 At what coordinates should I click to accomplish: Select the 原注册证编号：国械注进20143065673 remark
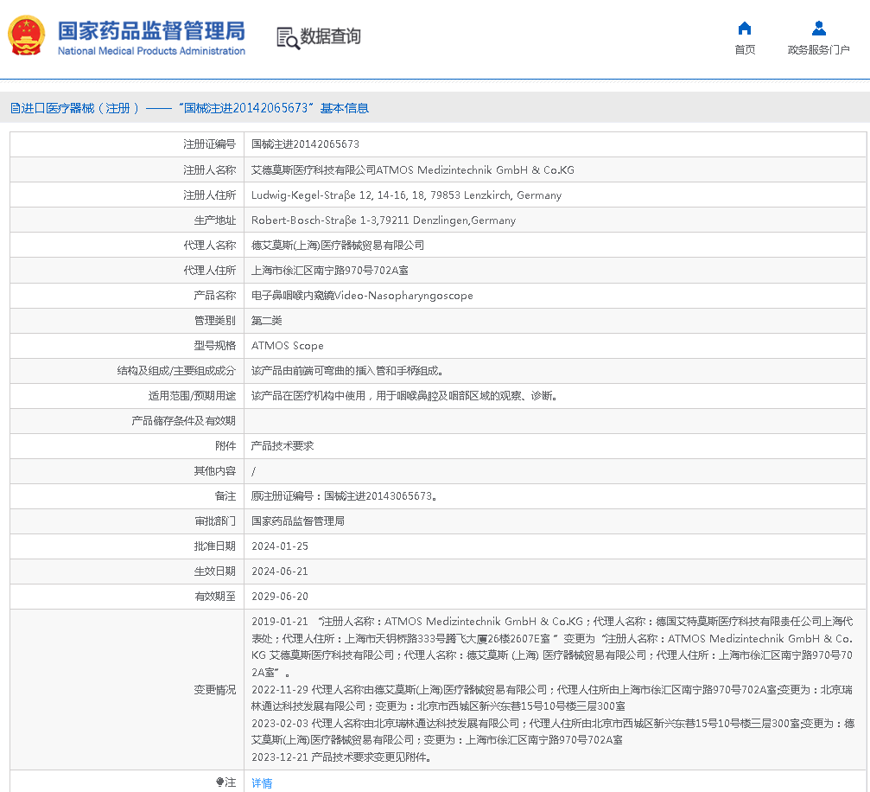click(344, 496)
